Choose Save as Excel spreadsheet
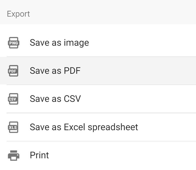Screen dimensions: 196x170 pos(98,127)
